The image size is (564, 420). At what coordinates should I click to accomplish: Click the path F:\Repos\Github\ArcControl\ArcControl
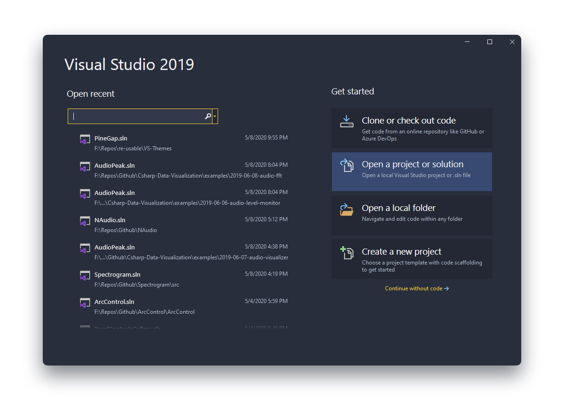pos(144,312)
